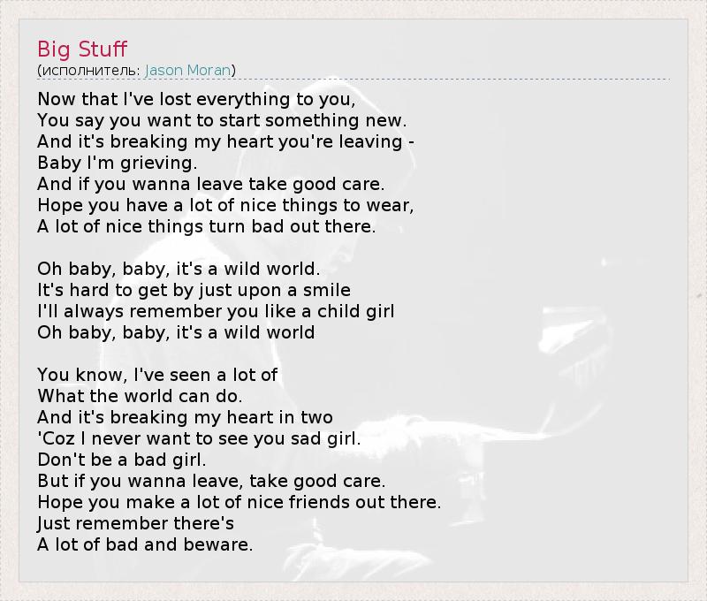Click the line 'A lot of nice things turn bad out there.'
The height and width of the screenshot is (601, 707).
207,226
